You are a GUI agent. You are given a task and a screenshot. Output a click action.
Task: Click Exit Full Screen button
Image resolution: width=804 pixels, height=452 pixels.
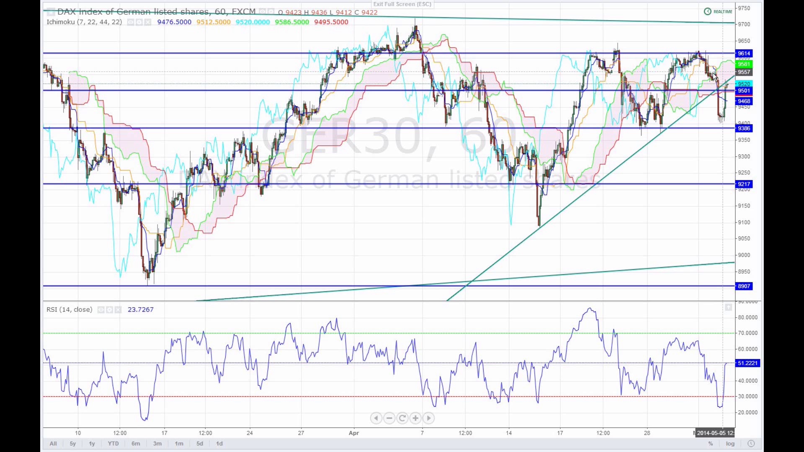[402, 4]
